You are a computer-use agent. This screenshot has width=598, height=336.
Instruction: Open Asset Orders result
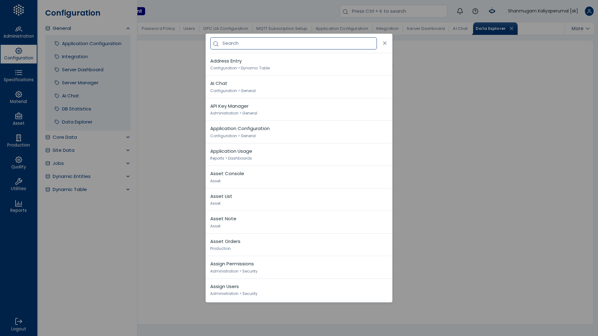pyautogui.click(x=299, y=245)
